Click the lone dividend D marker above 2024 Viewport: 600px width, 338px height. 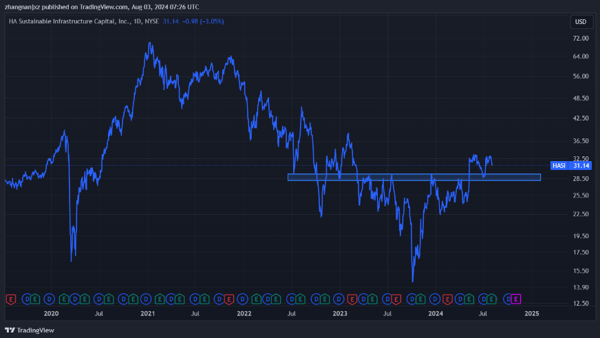435,299
